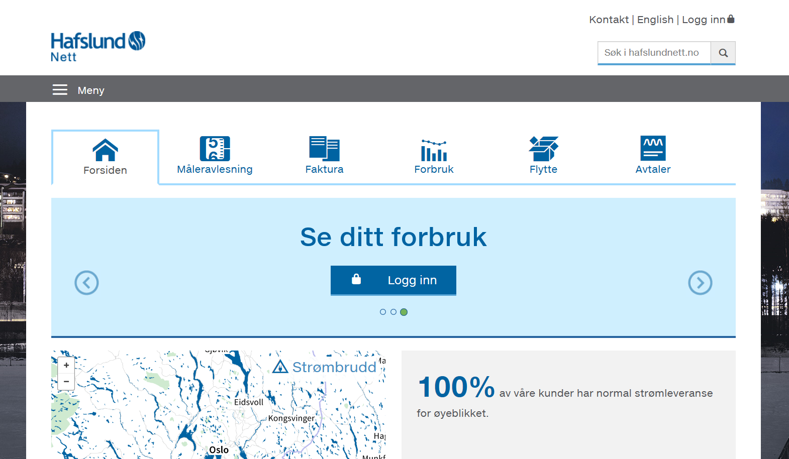The height and width of the screenshot is (459, 789).
Task: Click Kongsvinger on the map
Action: click(291, 418)
